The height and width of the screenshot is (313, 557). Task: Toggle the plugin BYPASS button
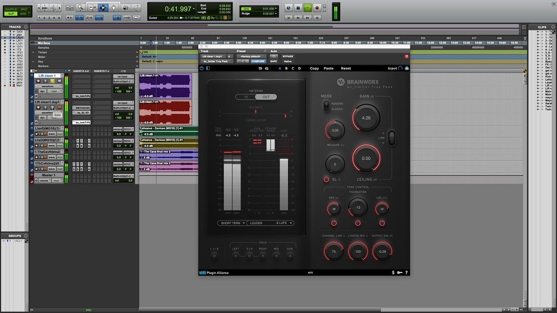pos(288,56)
